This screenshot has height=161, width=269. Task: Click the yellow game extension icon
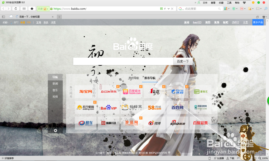(250, 9)
